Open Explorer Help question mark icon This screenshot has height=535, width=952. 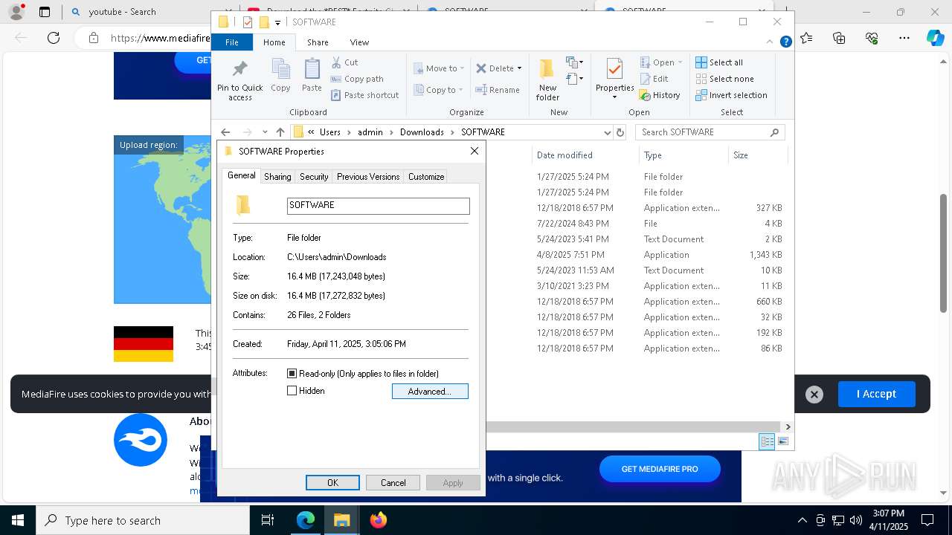(785, 42)
